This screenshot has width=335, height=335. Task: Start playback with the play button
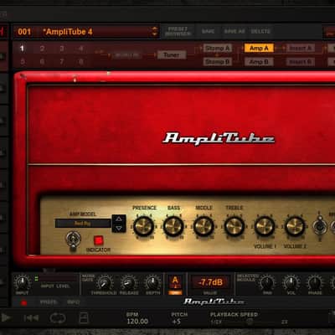tap(6, 317)
